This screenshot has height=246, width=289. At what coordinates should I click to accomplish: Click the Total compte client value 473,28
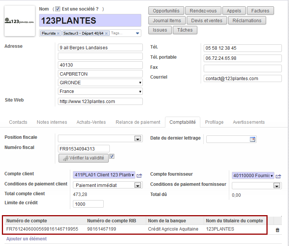80,194
